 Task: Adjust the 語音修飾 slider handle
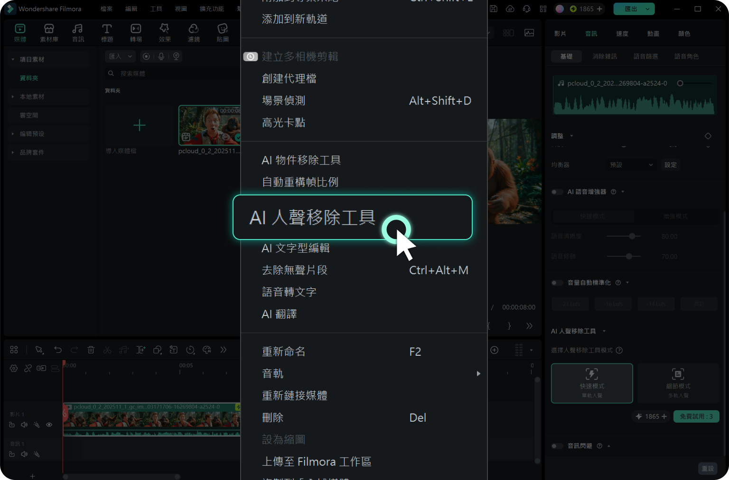(629, 257)
